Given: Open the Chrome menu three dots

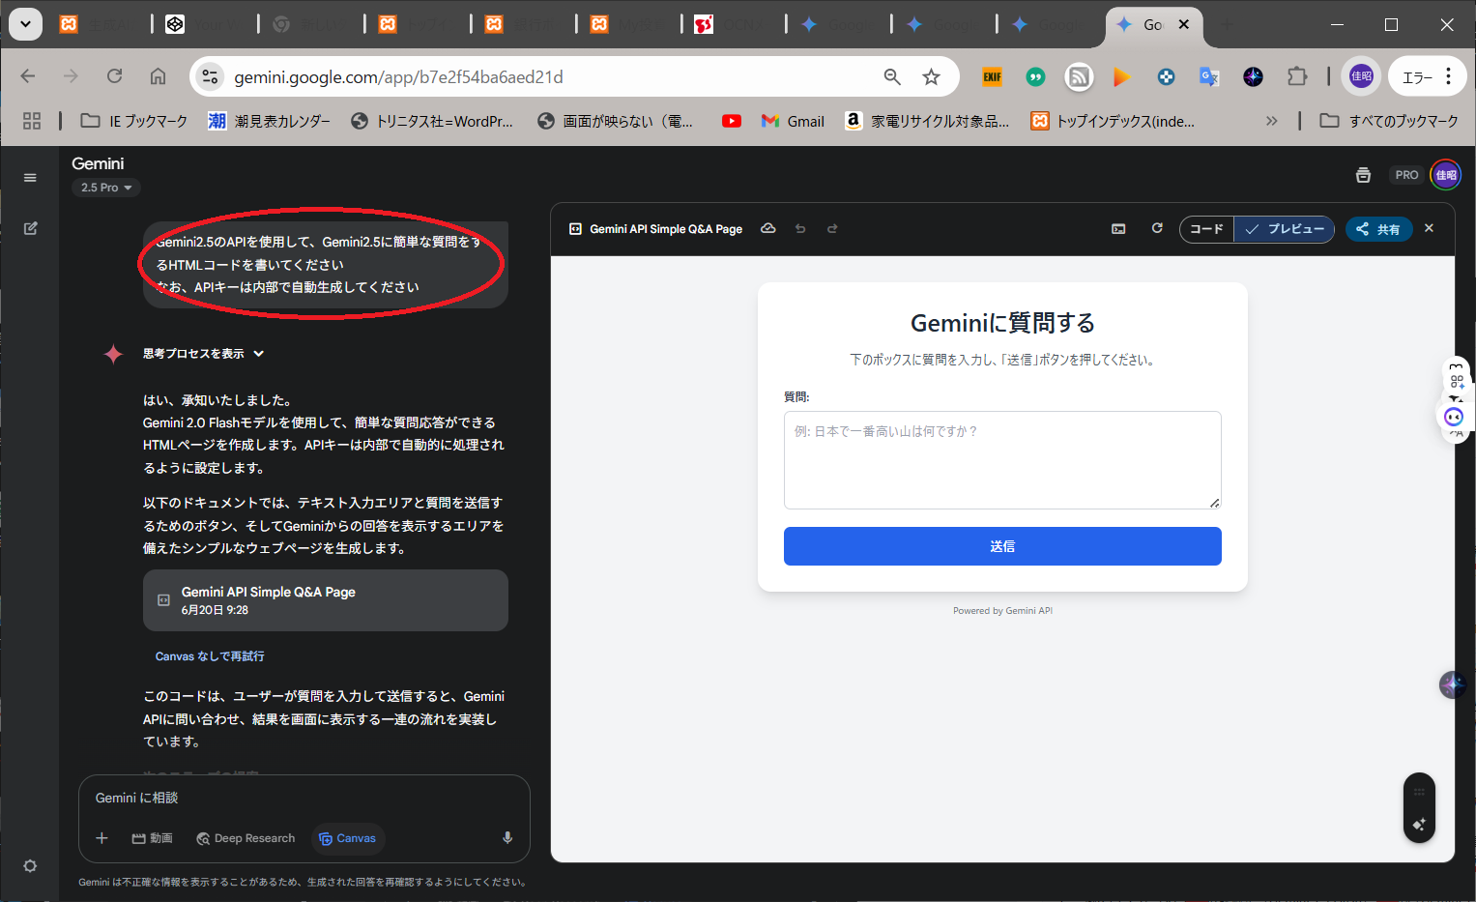Looking at the screenshot, I should click(x=1448, y=76).
